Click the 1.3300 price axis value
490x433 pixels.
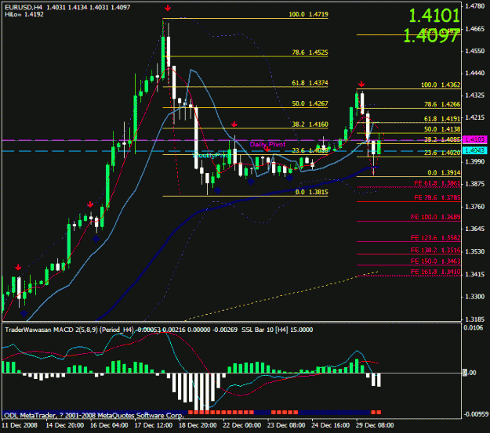[475, 297]
